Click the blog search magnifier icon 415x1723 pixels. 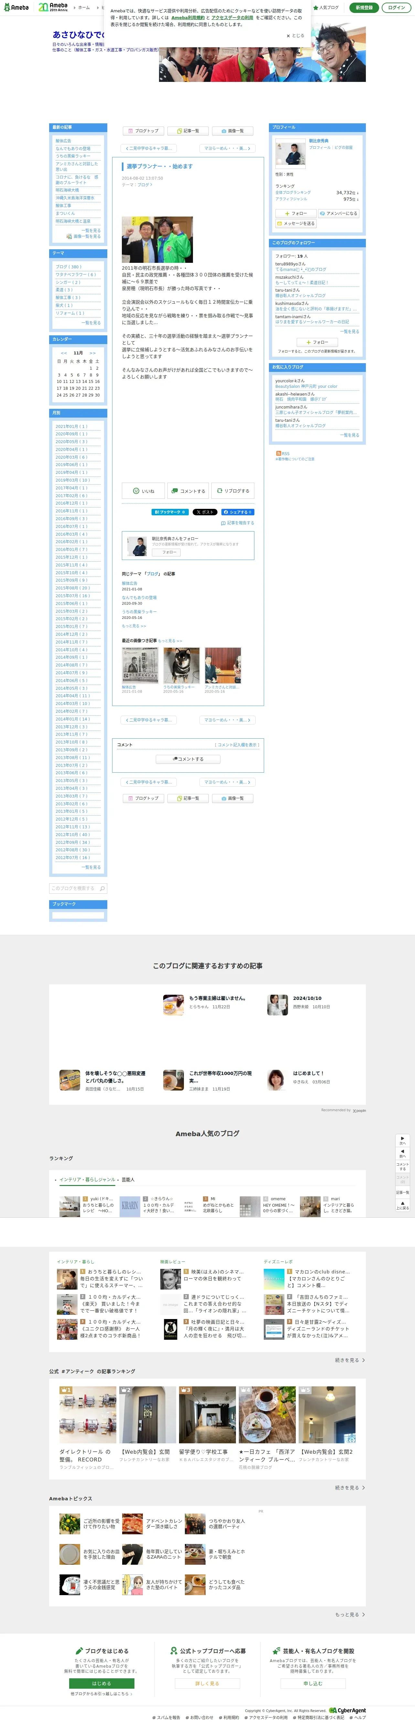(102, 888)
